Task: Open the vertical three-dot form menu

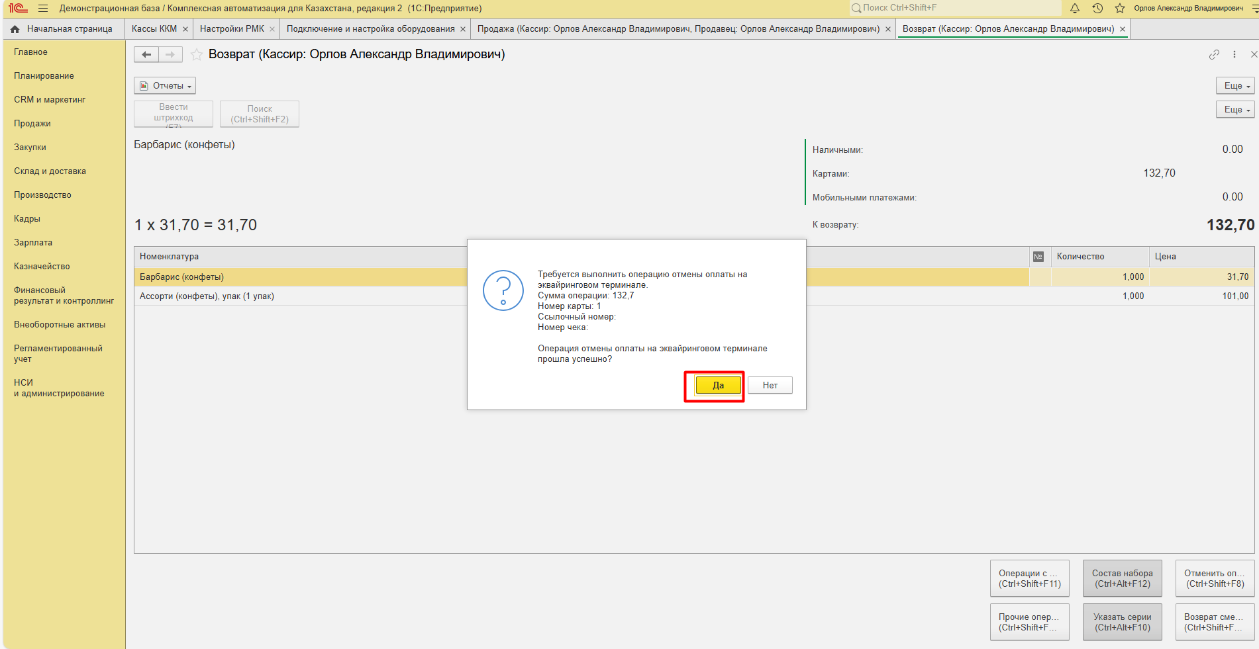Action: point(1234,55)
